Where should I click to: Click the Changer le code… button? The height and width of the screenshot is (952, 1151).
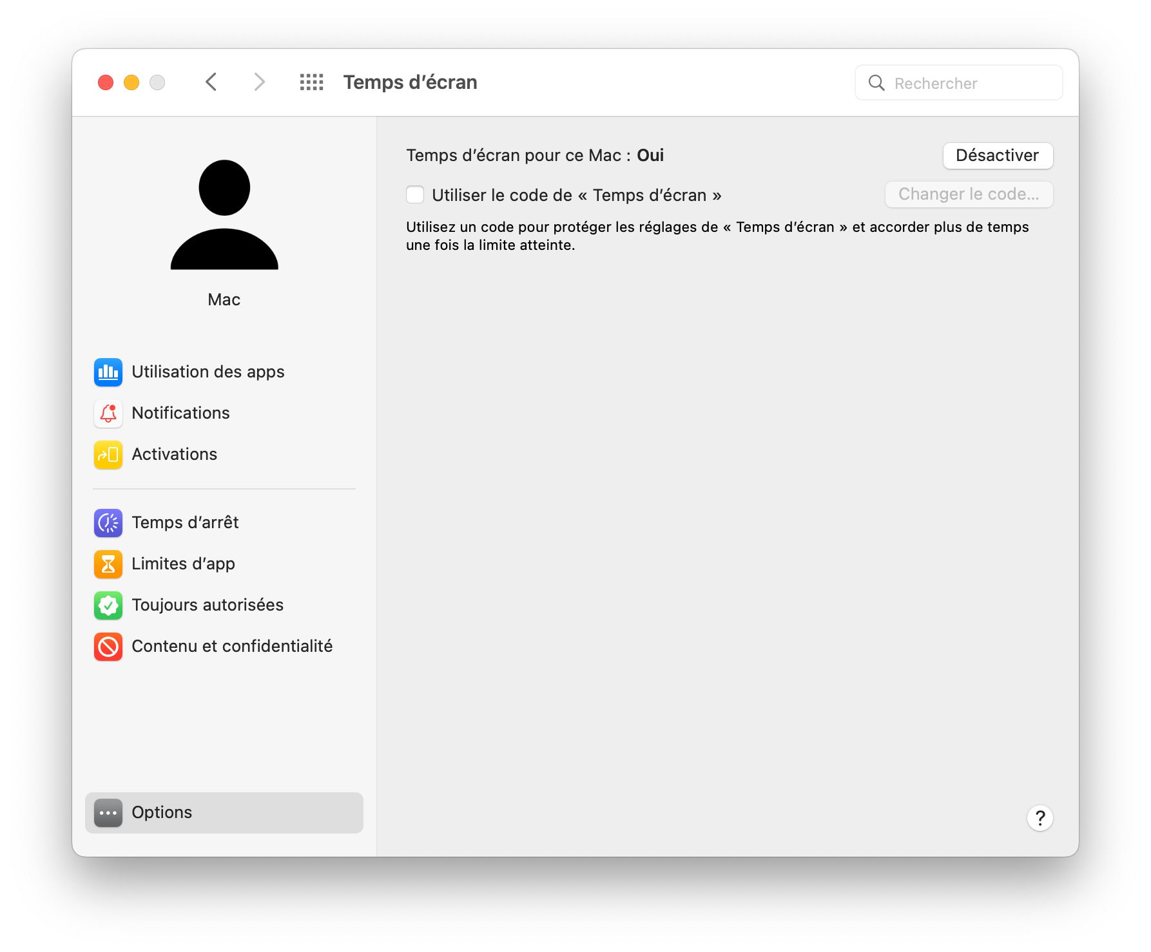click(x=969, y=195)
